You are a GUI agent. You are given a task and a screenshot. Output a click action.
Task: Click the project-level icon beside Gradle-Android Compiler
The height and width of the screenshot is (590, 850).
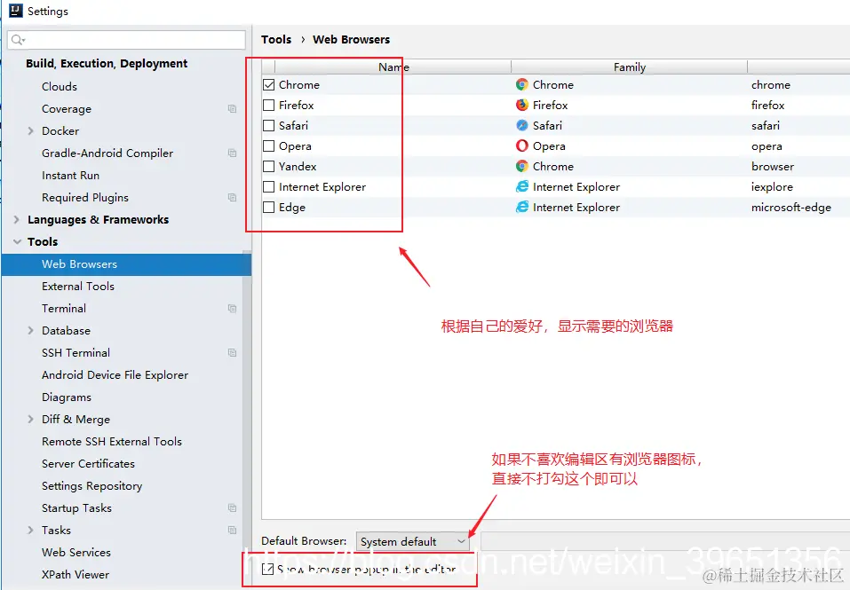click(x=232, y=153)
